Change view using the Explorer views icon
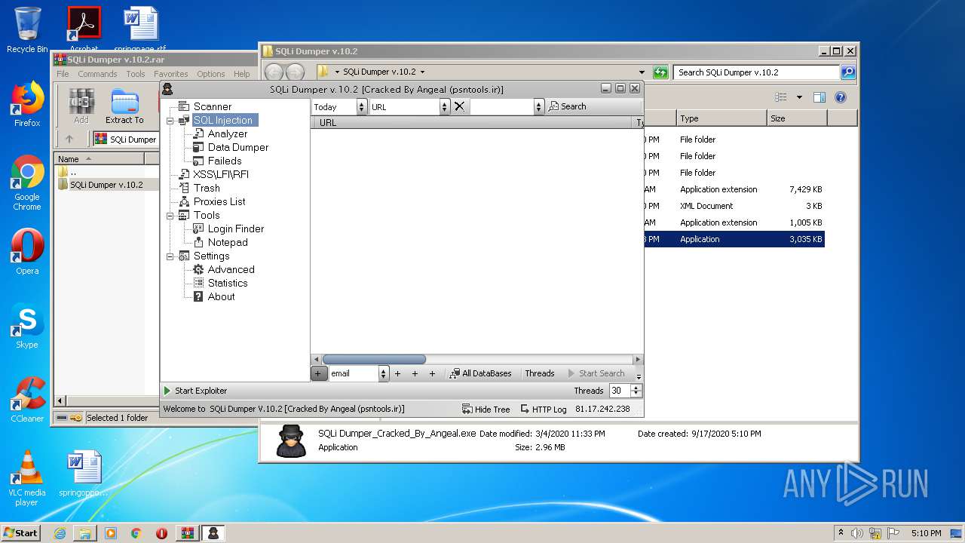Viewport: 965px width, 543px height. pos(781,97)
